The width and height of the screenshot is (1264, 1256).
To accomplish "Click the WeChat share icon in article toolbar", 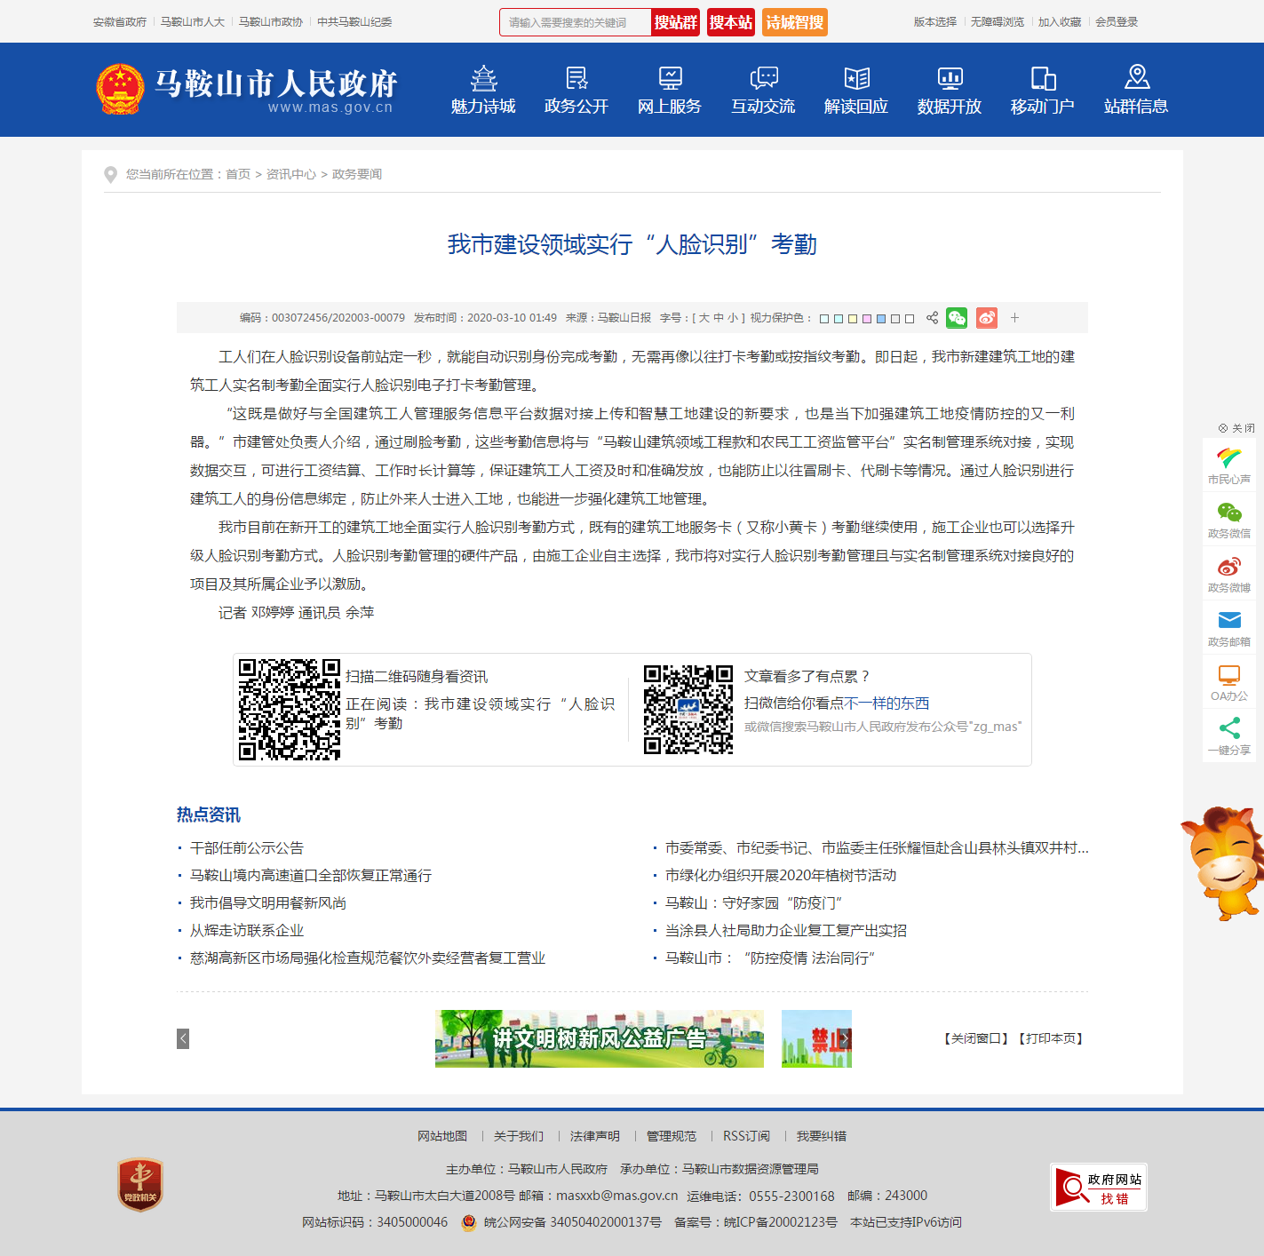I will click(x=957, y=318).
